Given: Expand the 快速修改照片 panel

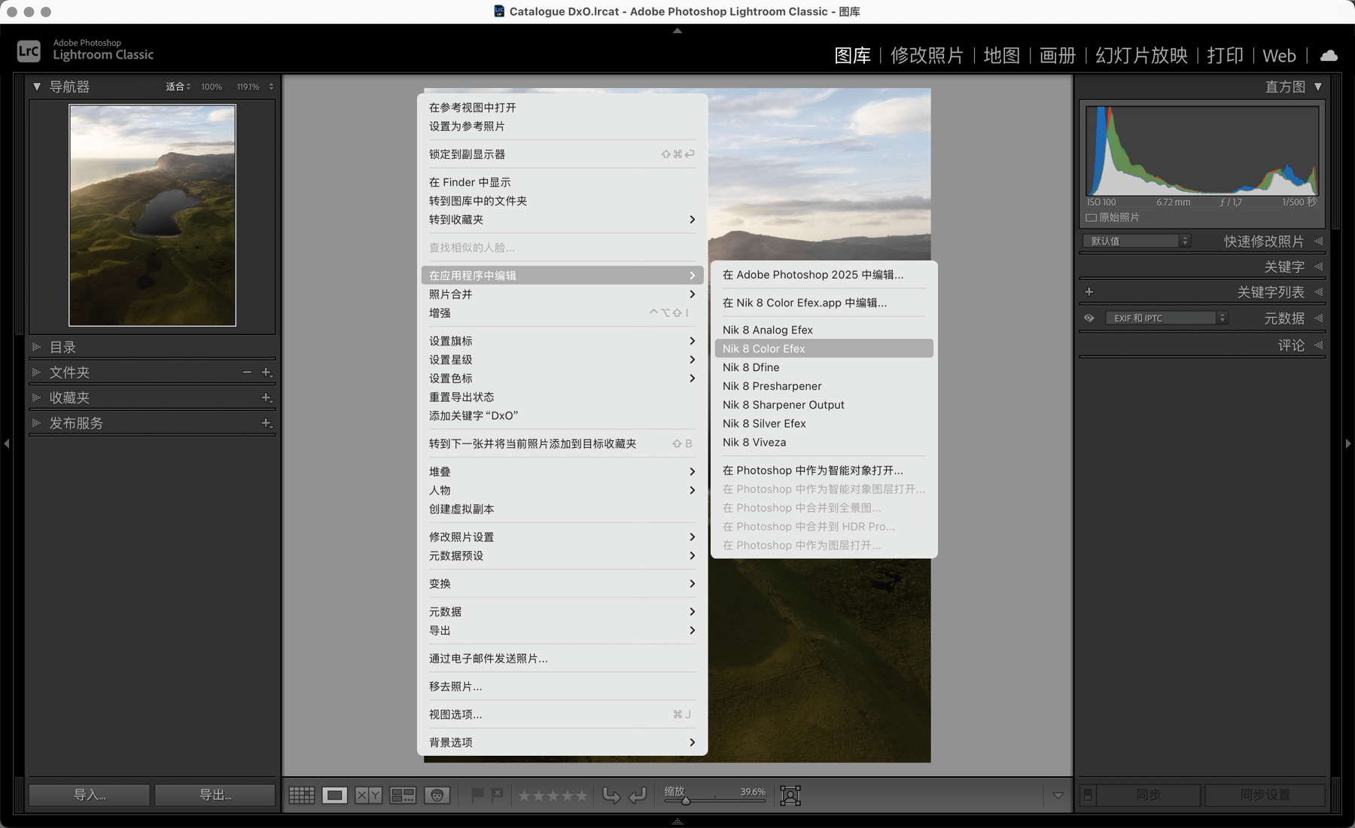Looking at the screenshot, I should coord(1318,241).
